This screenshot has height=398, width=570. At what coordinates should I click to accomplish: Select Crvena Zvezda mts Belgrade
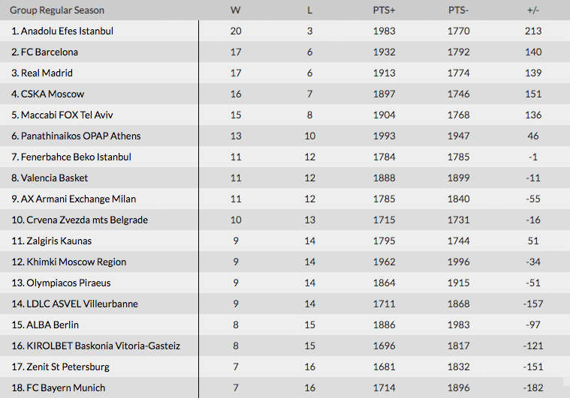coord(79,220)
